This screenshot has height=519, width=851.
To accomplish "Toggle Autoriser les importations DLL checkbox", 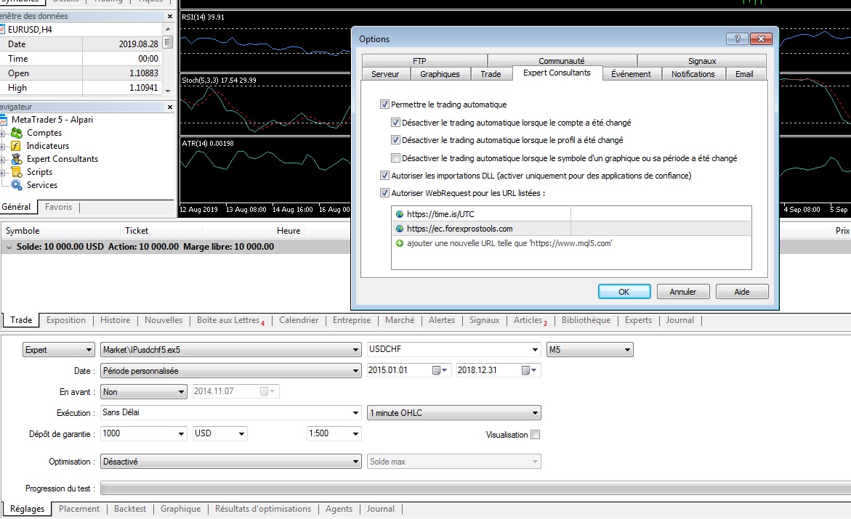I will (x=384, y=175).
